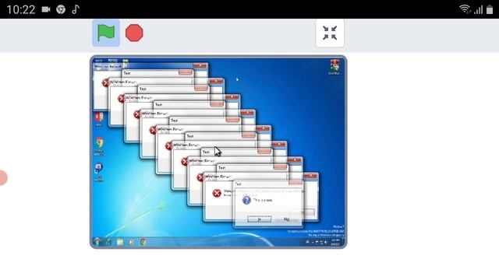Open the Windows Start orb on the stage taskbar
Image resolution: width=499 pixels, height=280 pixels.
click(97, 242)
